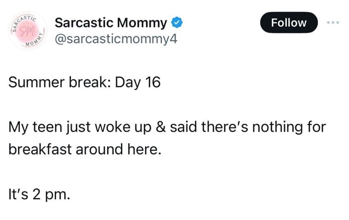Open the three-dot more options menu

[x=334, y=22]
